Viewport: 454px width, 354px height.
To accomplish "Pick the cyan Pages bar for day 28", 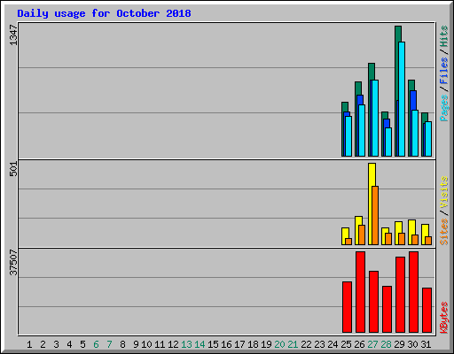I will (388, 142).
